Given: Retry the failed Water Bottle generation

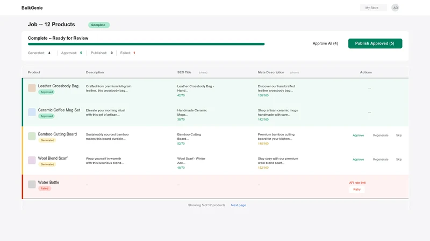Looking at the screenshot, I should point(357,190).
